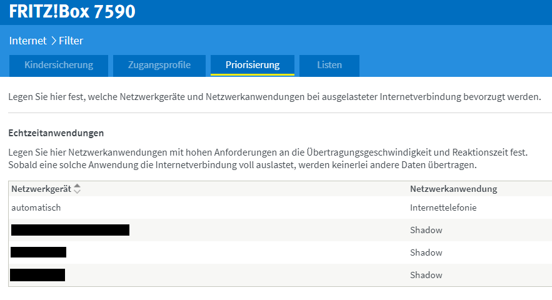Click the Netzwerkanwendung column header

tap(453, 189)
